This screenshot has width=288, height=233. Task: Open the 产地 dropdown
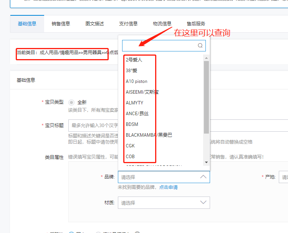(283, 177)
